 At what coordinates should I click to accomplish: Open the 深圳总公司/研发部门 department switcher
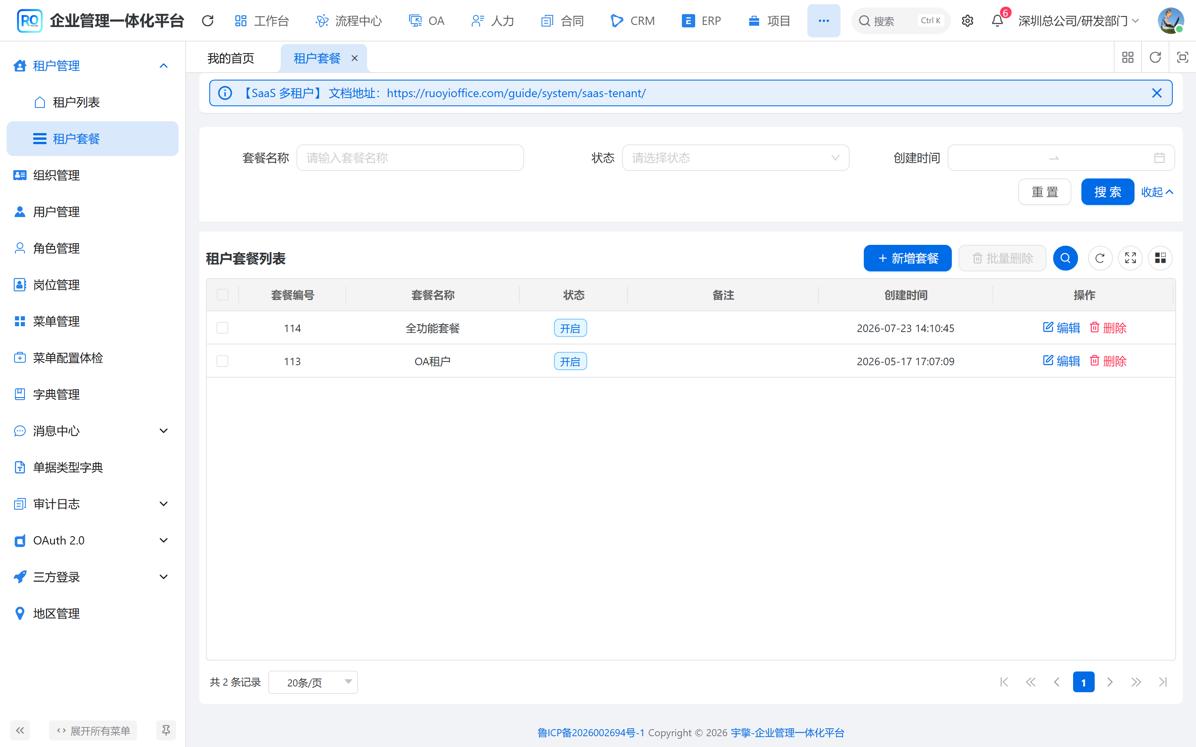coord(1079,21)
